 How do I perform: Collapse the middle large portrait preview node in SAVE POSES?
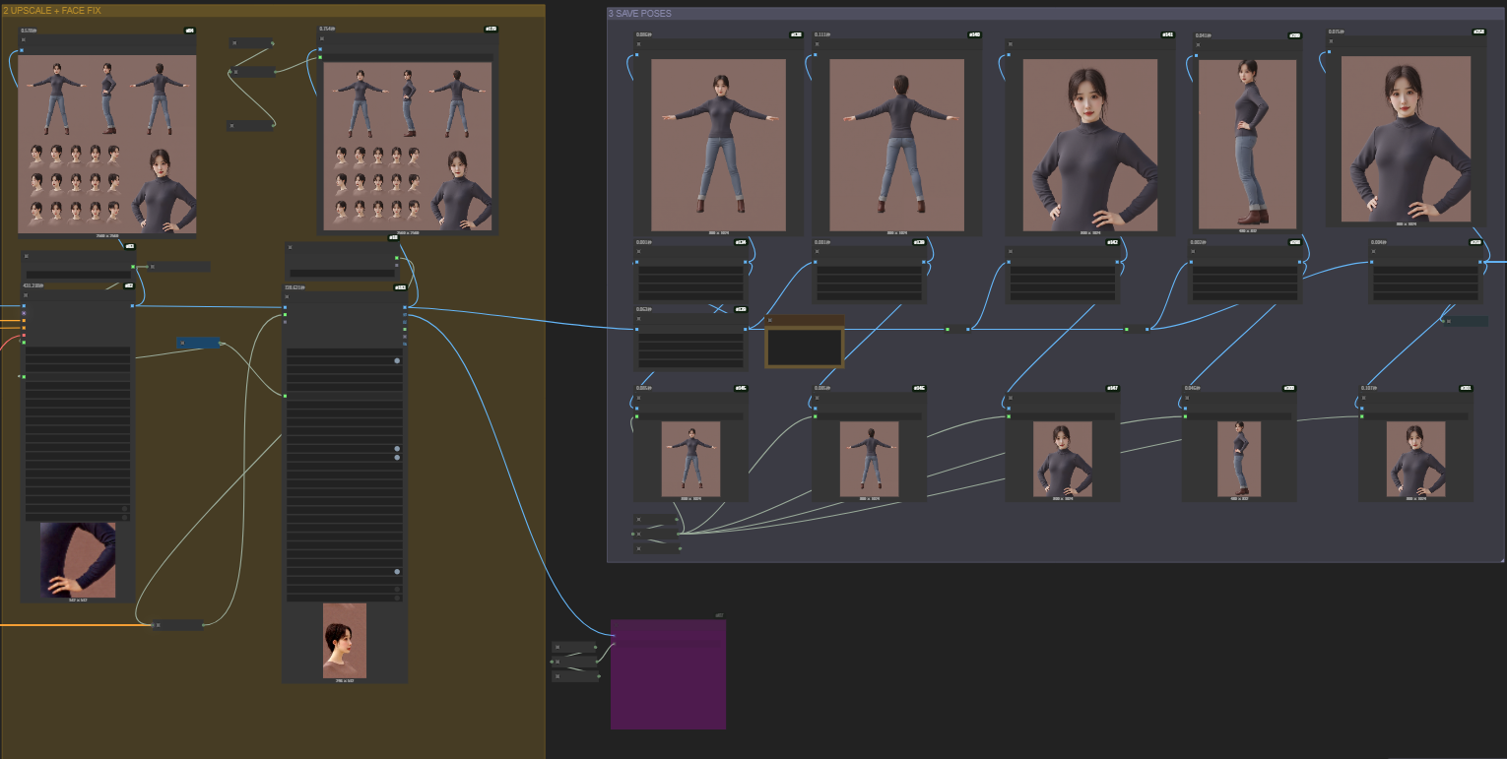point(1010,44)
